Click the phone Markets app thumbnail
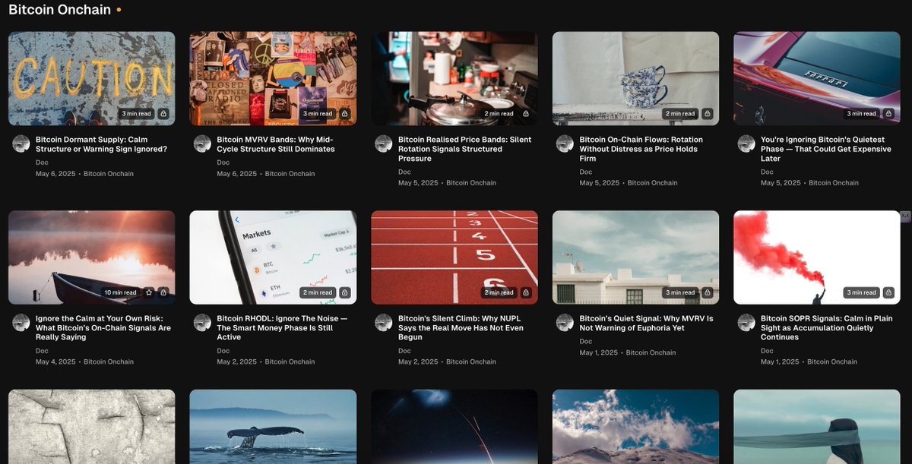The height and width of the screenshot is (464, 912). coord(273,257)
